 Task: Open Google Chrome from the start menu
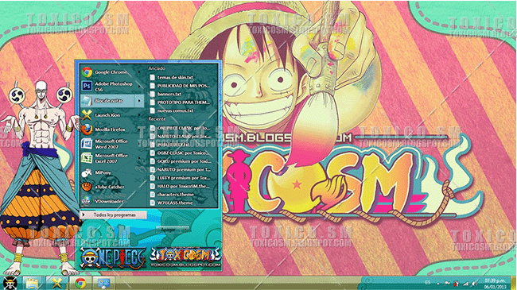click(x=111, y=72)
